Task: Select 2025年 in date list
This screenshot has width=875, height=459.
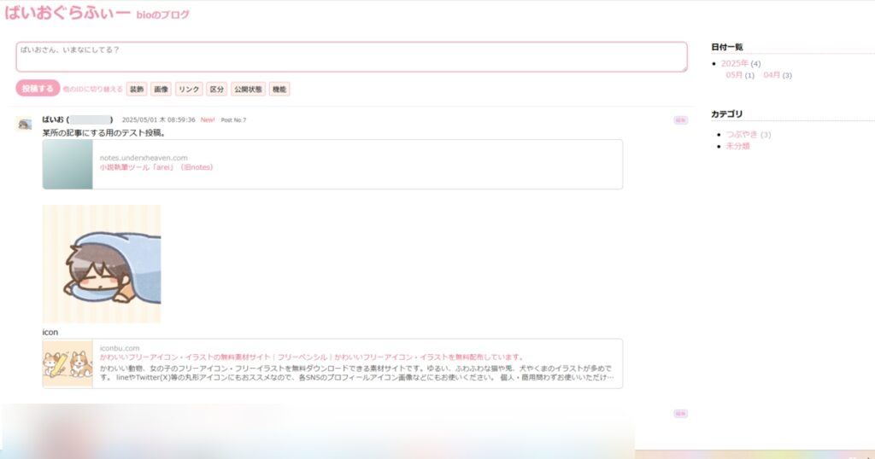Action: (x=734, y=64)
